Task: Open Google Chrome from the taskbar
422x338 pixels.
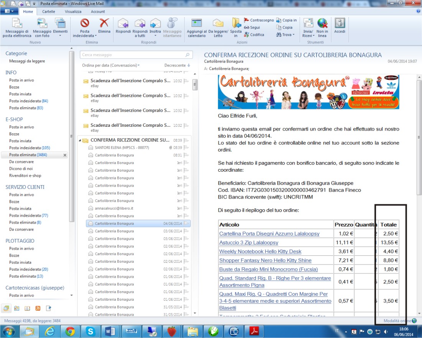Action: (x=70, y=331)
